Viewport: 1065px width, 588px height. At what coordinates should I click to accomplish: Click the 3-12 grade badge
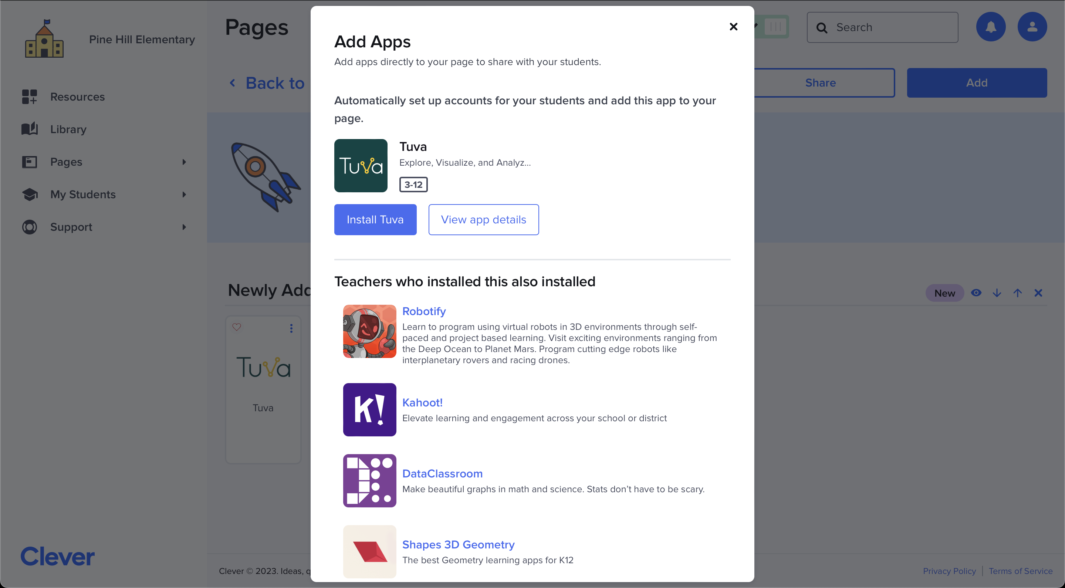[413, 185]
